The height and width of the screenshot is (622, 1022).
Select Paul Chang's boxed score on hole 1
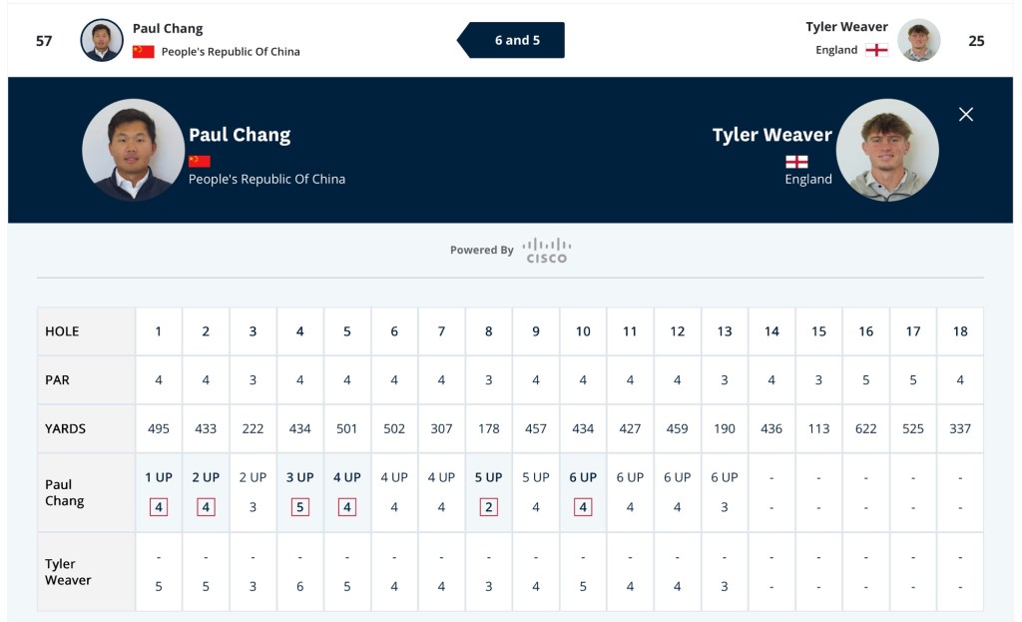coord(159,507)
